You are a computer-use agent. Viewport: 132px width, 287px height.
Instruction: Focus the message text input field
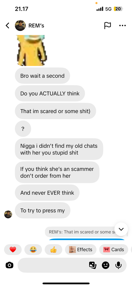click(x=53, y=265)
